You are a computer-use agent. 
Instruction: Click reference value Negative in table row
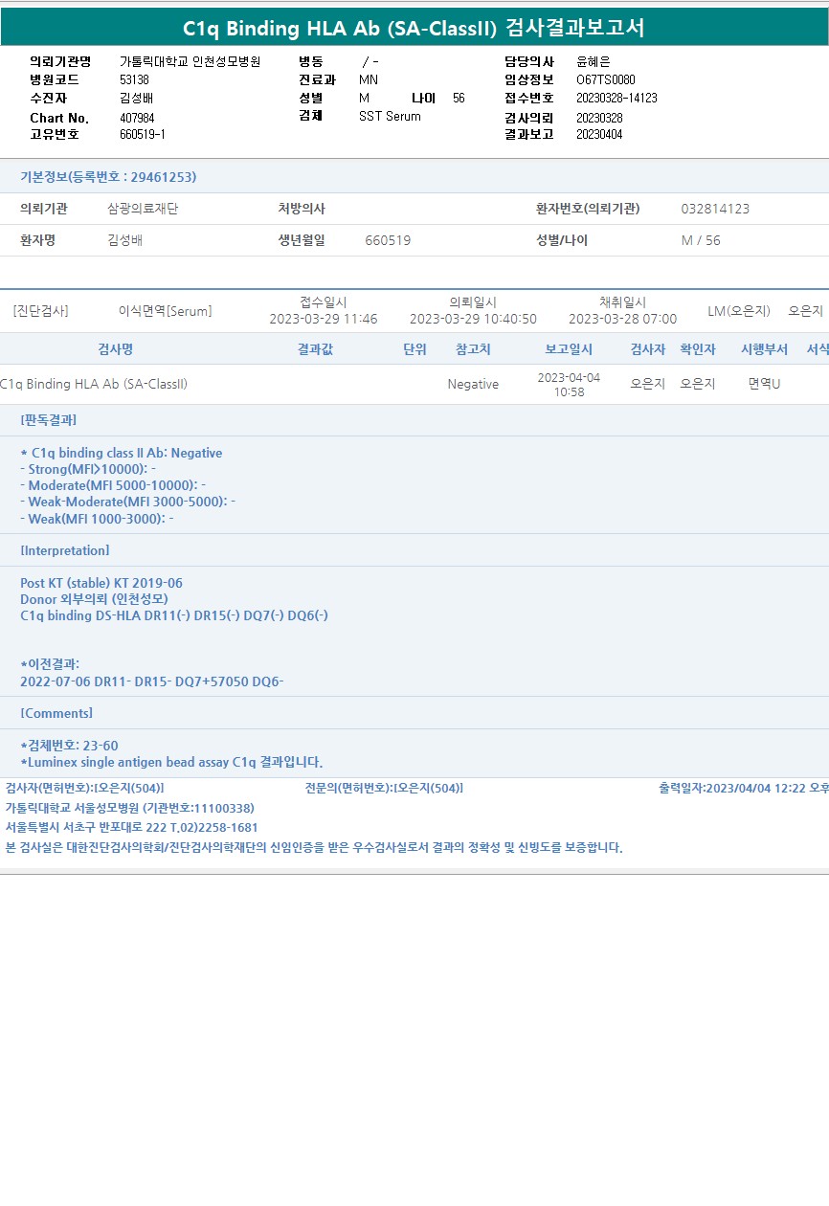point(473,384)
